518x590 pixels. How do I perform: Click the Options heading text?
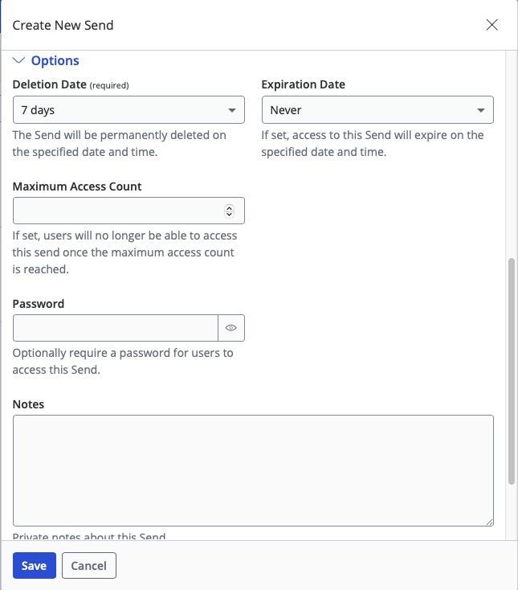click(x=55, y=60)
